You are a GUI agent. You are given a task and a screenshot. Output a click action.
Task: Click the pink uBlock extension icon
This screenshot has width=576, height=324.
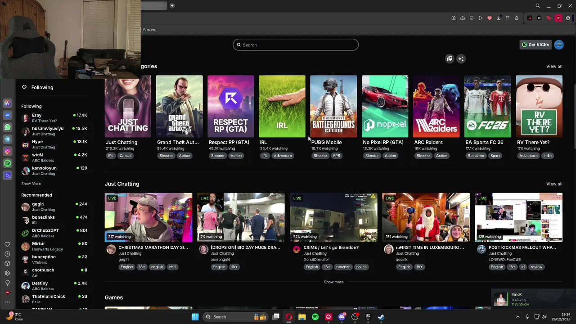click(558, 18)
